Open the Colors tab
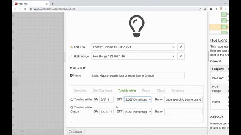Image resolution: width=241 pixels, height=135 pixels. pos(146,90)
